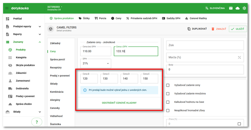Open Sadzby DPH section

[172, 18]
